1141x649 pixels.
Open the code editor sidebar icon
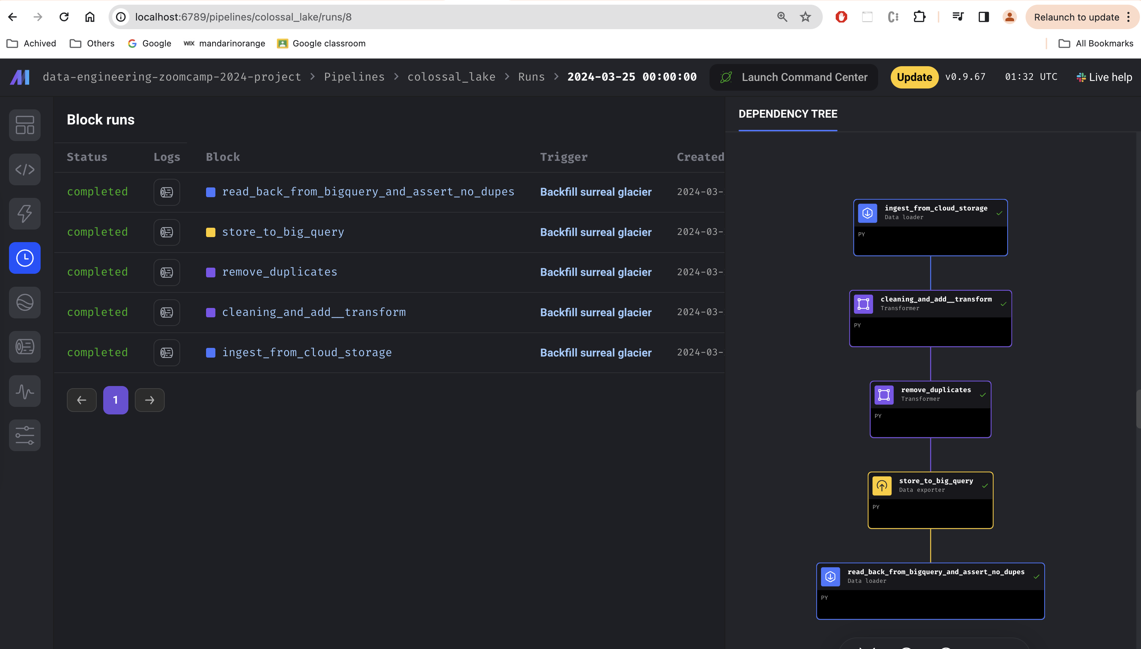point(25,169)
